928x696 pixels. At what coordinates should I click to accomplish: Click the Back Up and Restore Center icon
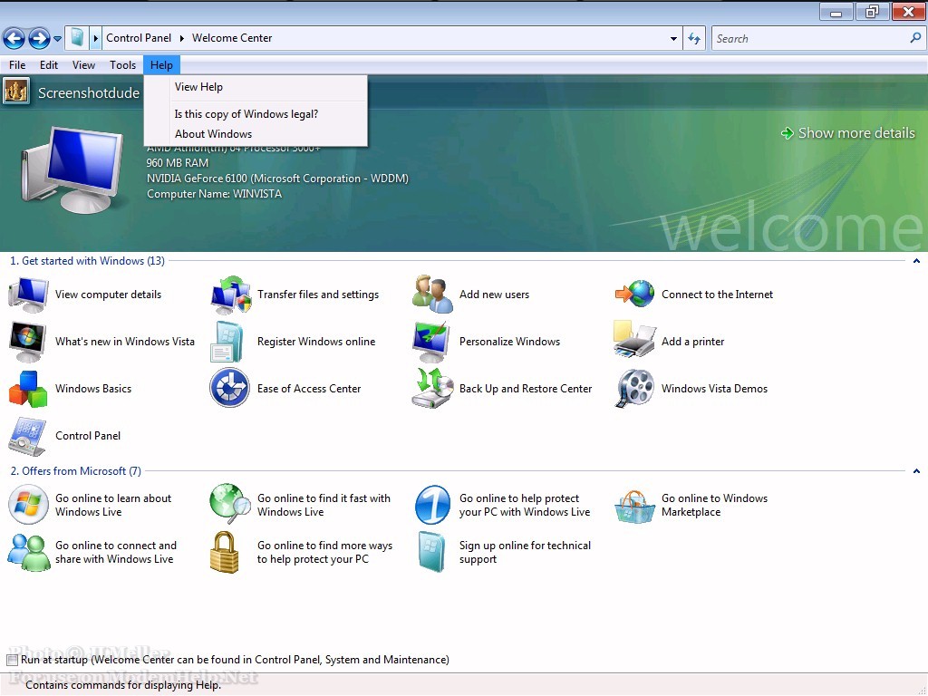coord(432,388)
